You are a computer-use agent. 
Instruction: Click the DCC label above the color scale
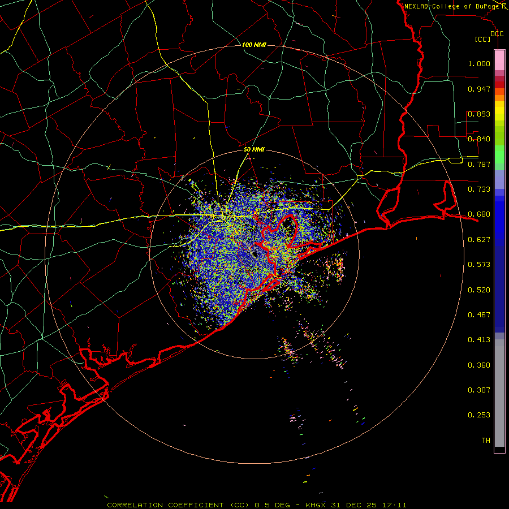point(497,34)
